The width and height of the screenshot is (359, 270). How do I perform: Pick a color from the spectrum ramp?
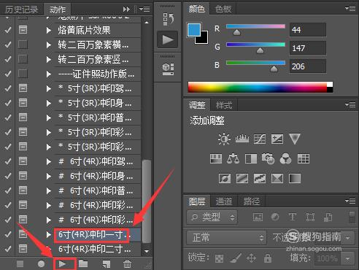258,87
